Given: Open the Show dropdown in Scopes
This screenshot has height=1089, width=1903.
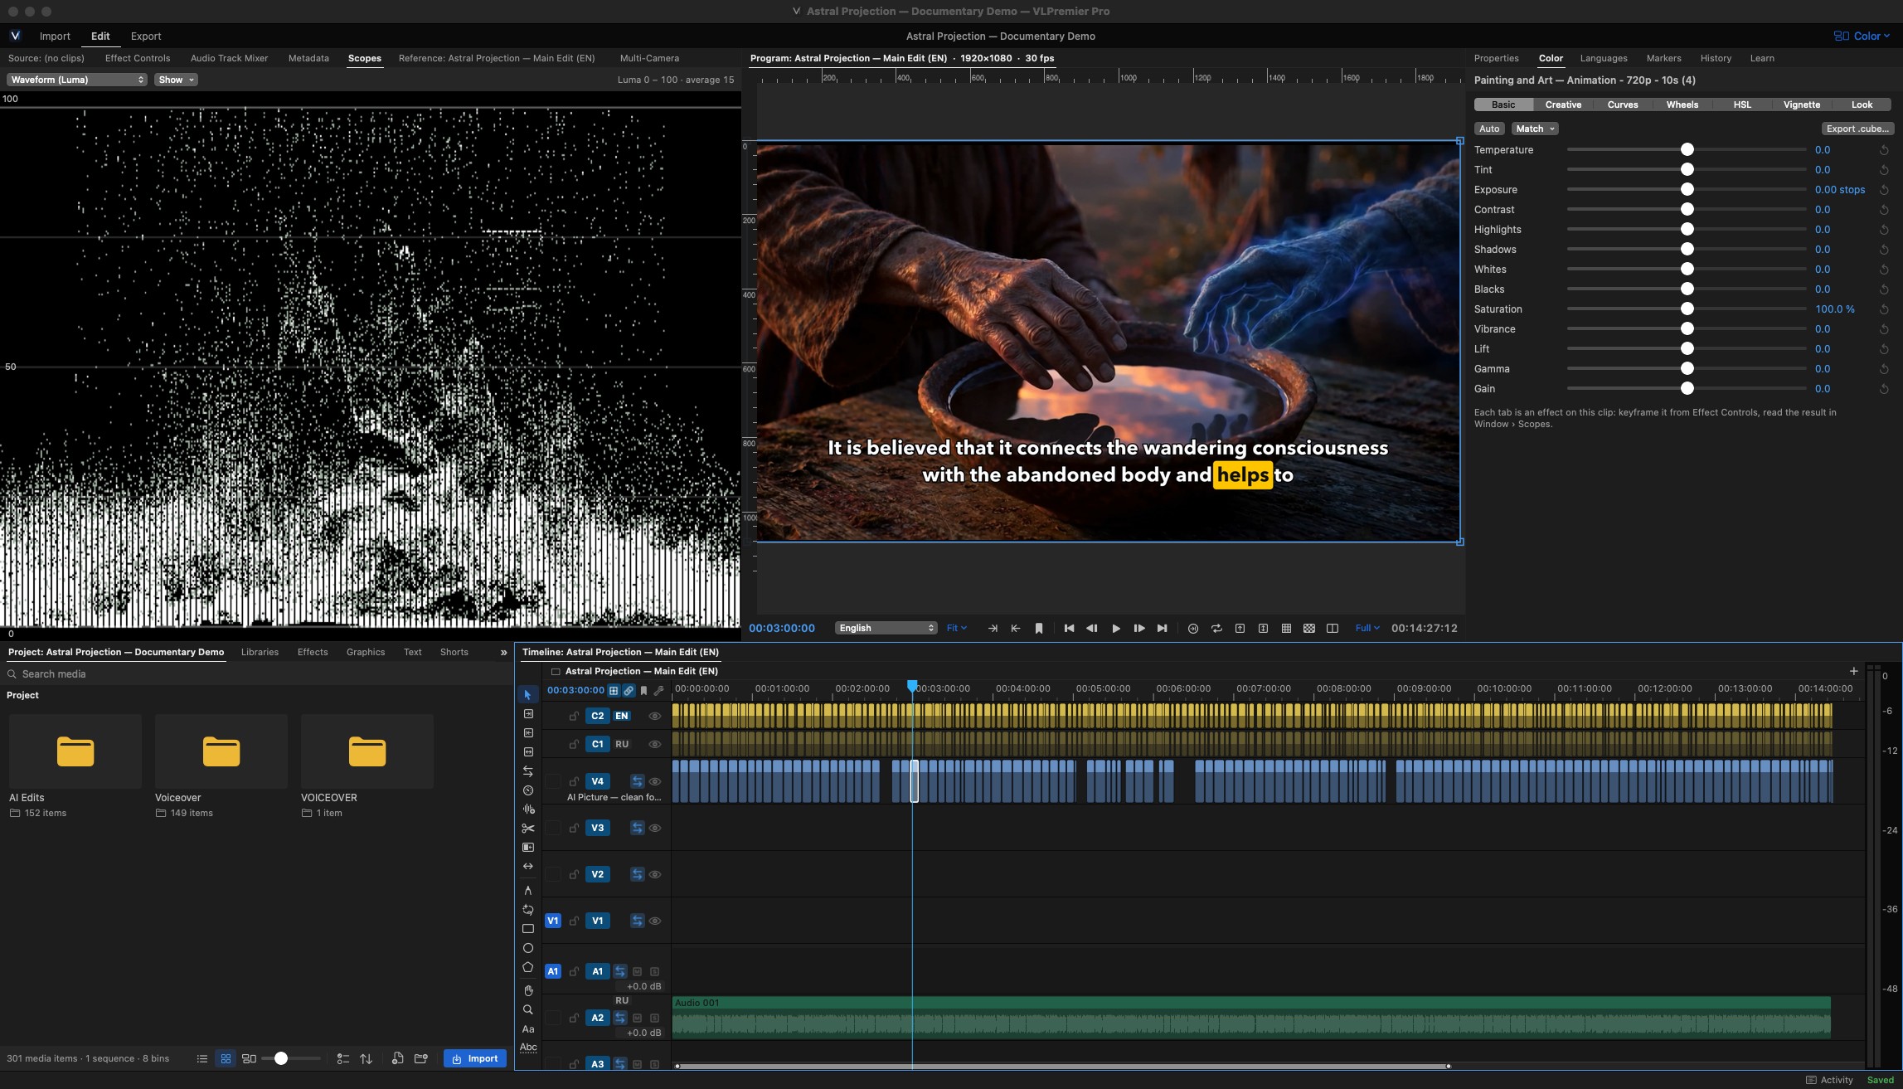Looking at the screenshot, I should tap(176, 80).
